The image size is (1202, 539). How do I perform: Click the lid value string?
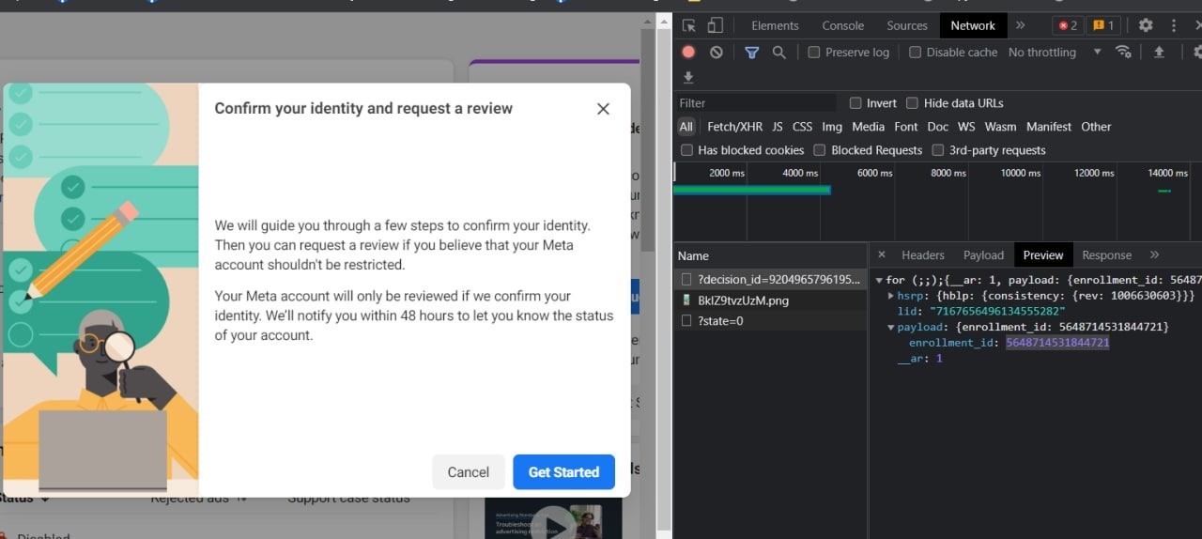996,311
